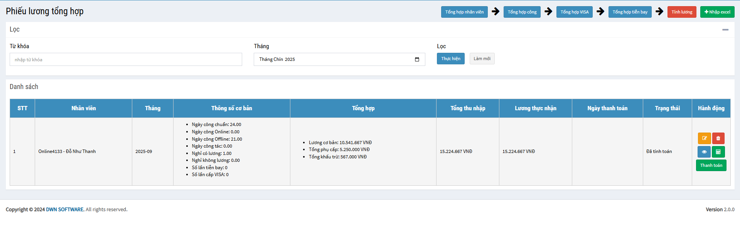Click Thực hiện to apply filter
This screenshot has height=242, width=740.
click(450, 59)
